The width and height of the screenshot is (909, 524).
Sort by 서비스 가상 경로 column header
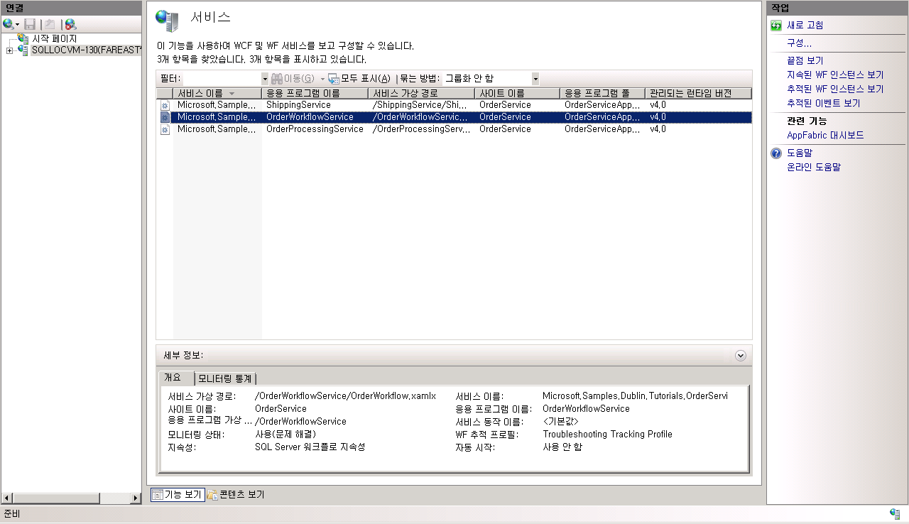coord(421,93)
